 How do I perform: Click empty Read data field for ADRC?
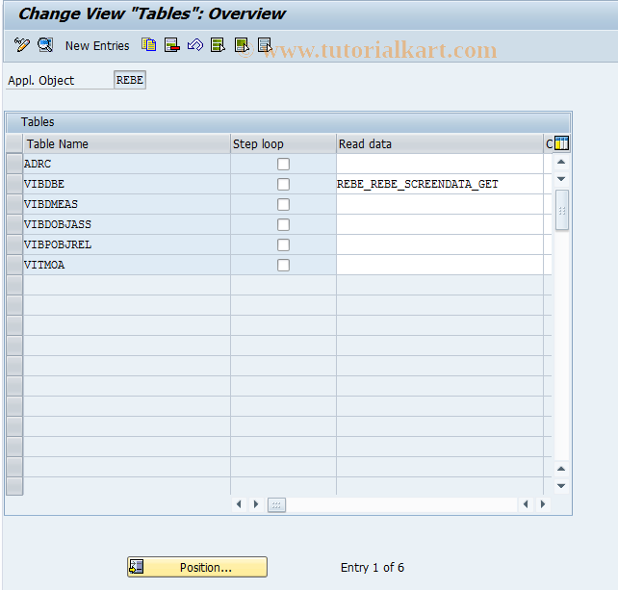click(x=440, y=164)
